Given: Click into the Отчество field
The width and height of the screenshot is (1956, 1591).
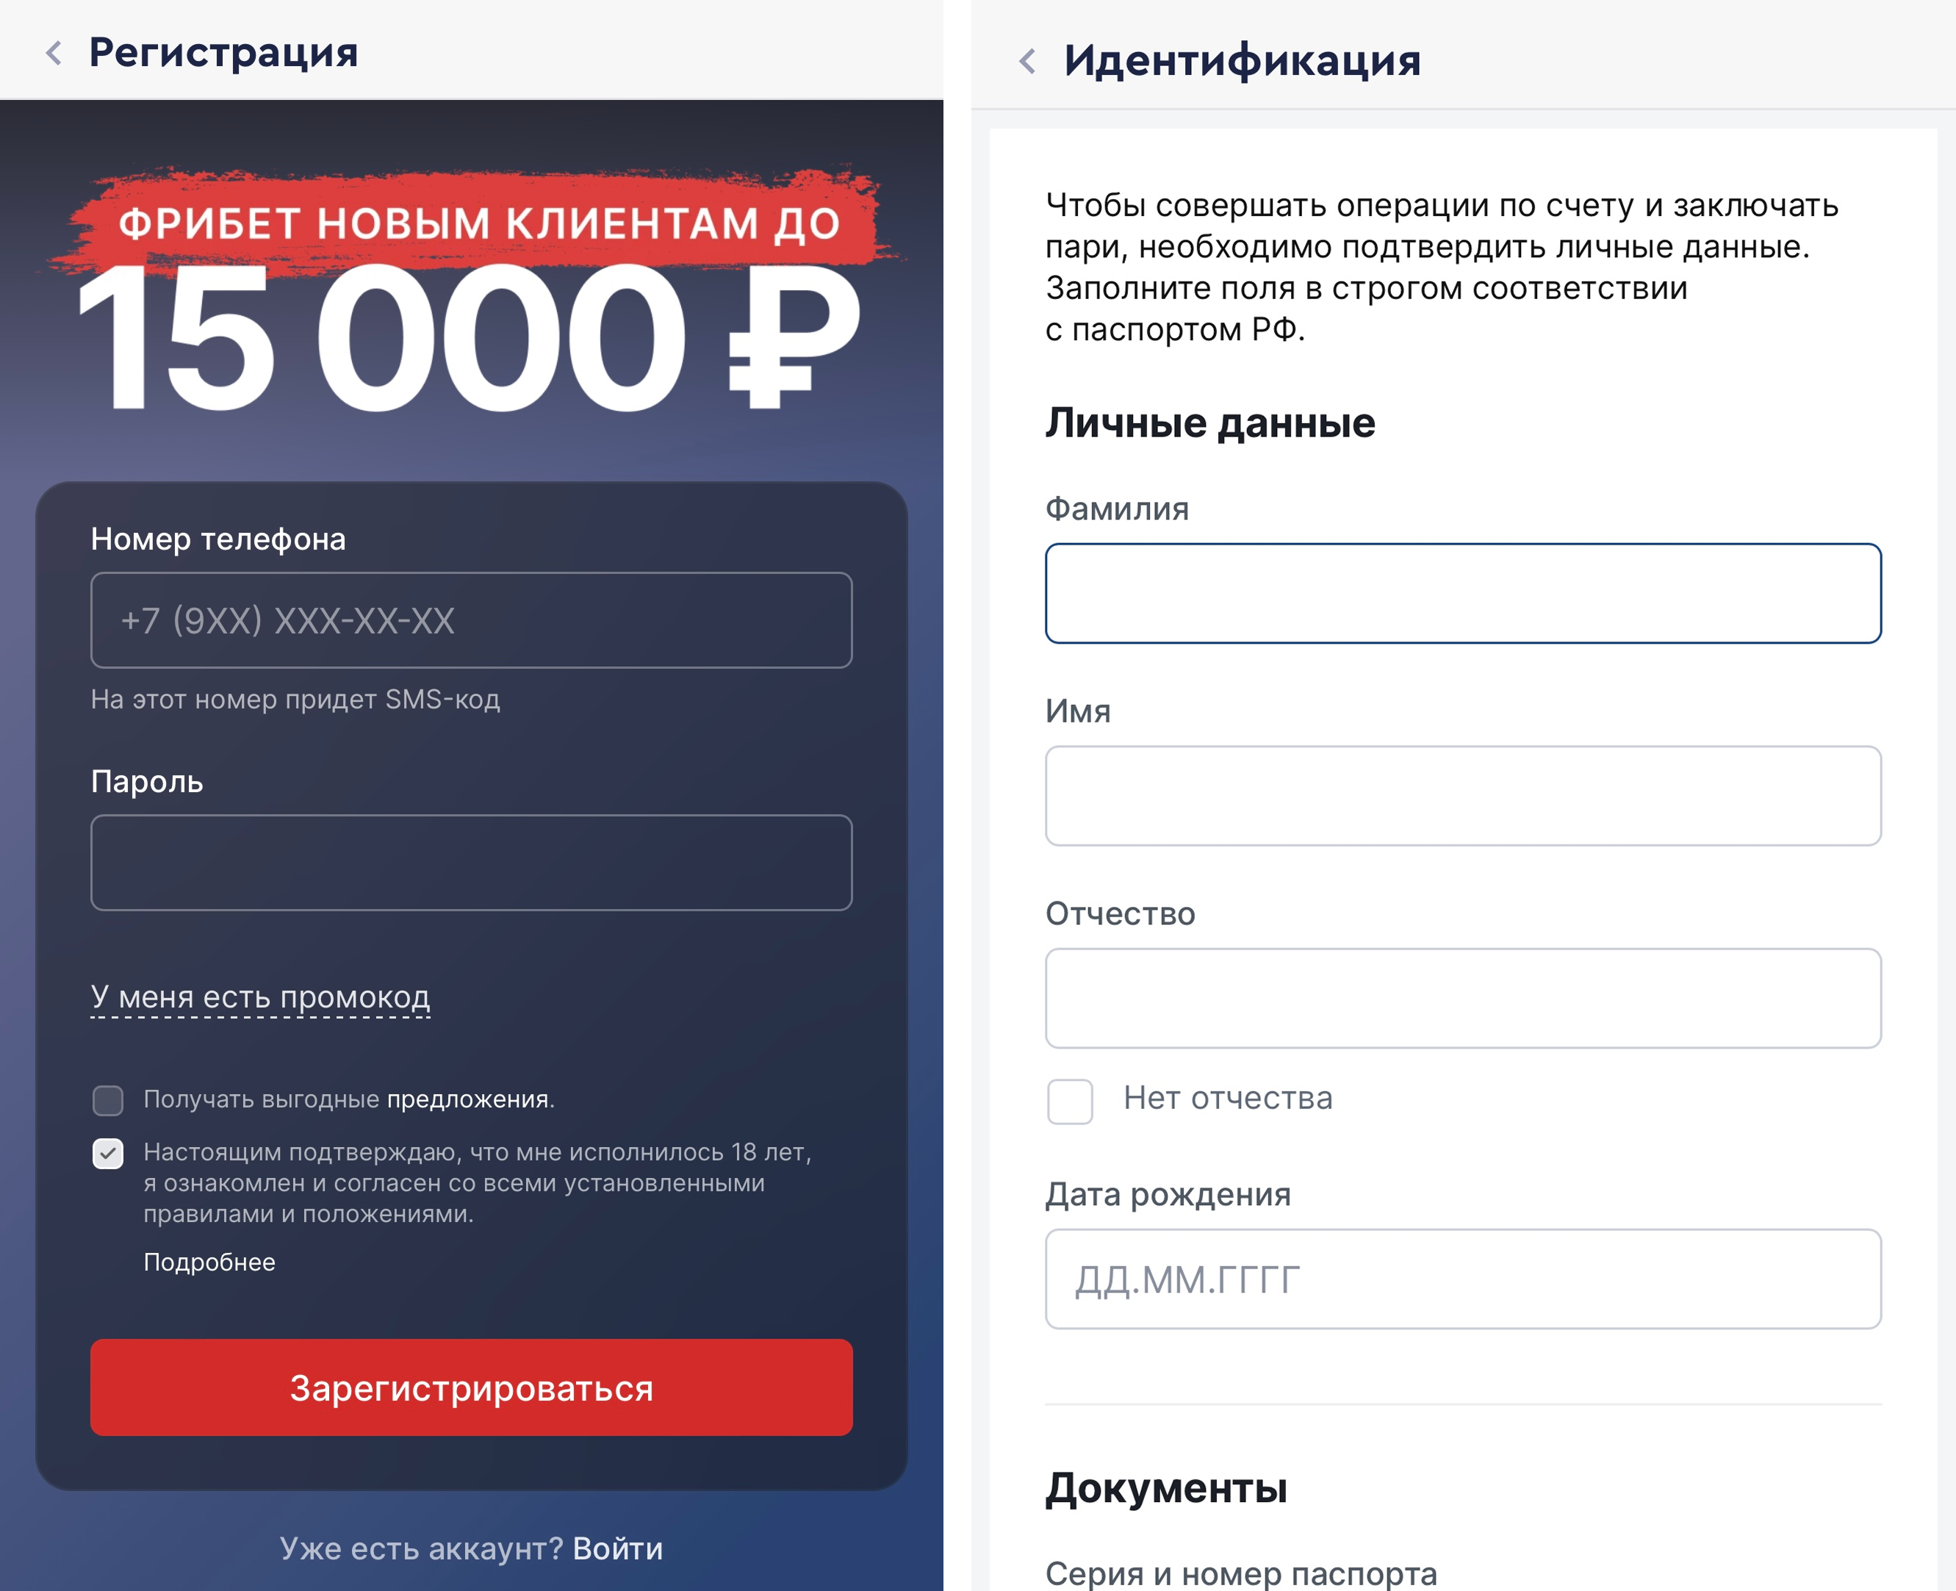Looking at the screenshot, I should point(1463,998).
